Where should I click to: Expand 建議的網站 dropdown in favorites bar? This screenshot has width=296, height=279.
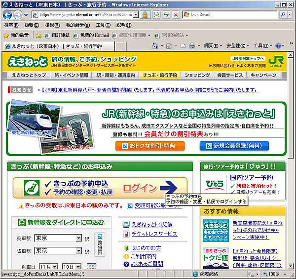pyautogui.click(x=187, y=36)
